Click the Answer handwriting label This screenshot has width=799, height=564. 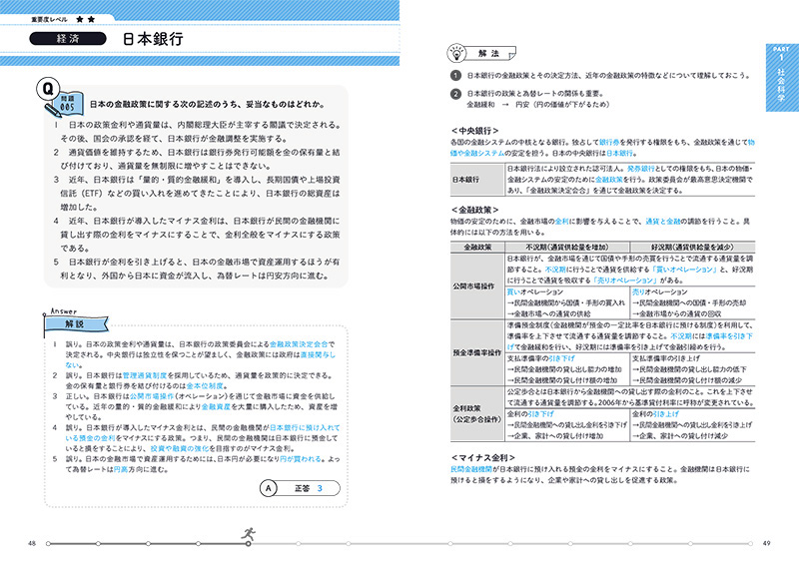[x=64, y=311]
